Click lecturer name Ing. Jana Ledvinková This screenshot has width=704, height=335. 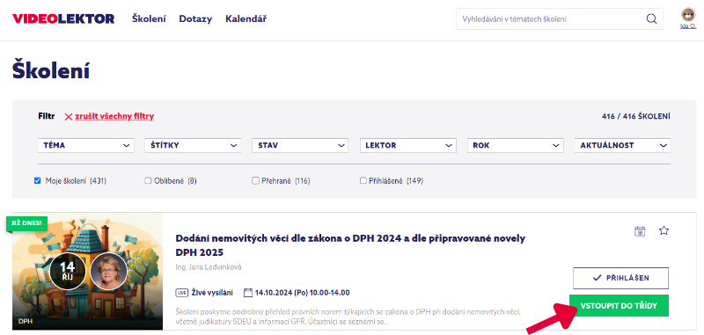pyautogui.click(x=209, y=267)
